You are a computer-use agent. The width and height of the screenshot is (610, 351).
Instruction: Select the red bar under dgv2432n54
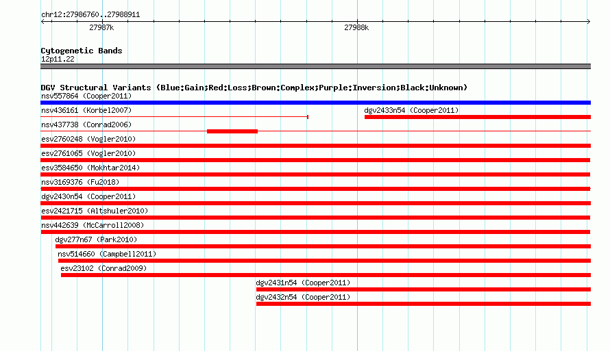coord(424,304)
